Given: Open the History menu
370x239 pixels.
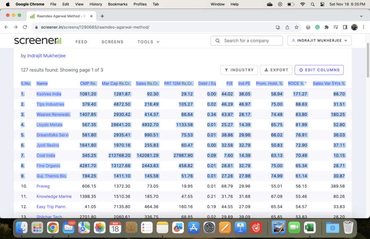Looking at the screenshot, I should tap(96, 4).
